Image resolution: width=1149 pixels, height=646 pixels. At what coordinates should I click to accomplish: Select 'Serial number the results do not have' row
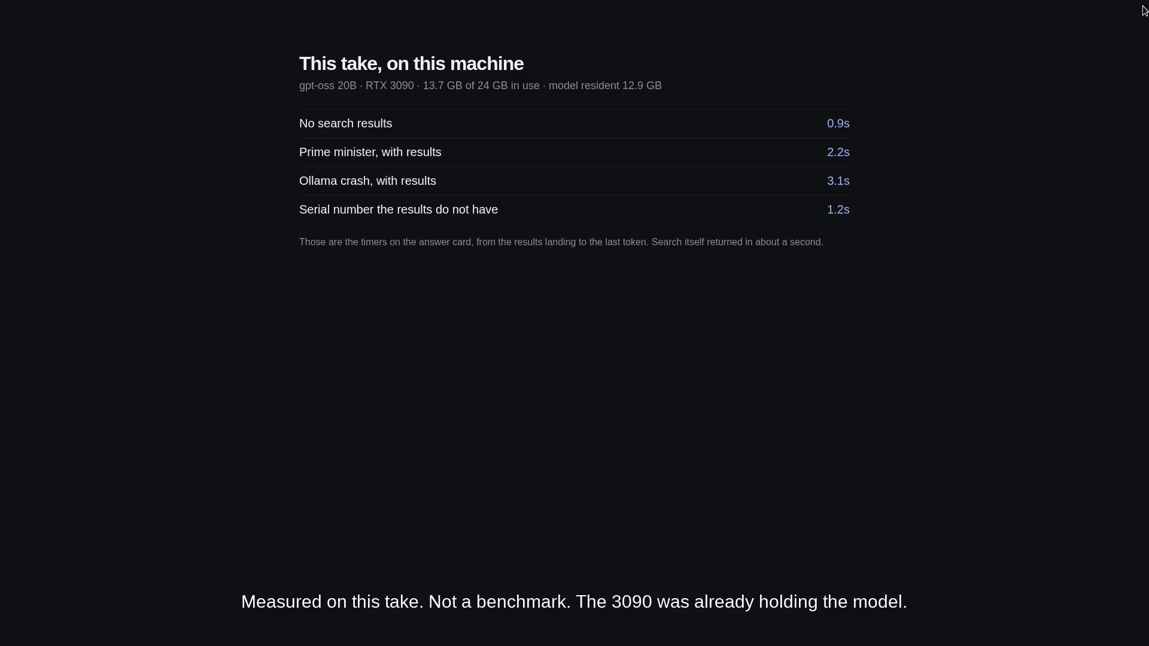pyautogui.click(x=574, y=209)
